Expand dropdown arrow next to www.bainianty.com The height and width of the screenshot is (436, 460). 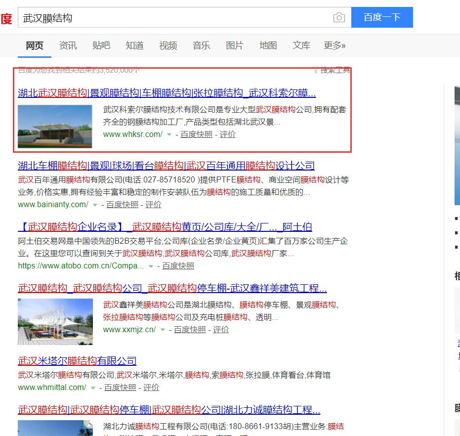click(95, 205)
